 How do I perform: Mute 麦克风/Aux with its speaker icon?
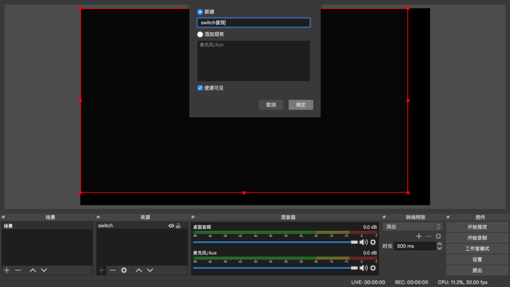coord(363,268)
